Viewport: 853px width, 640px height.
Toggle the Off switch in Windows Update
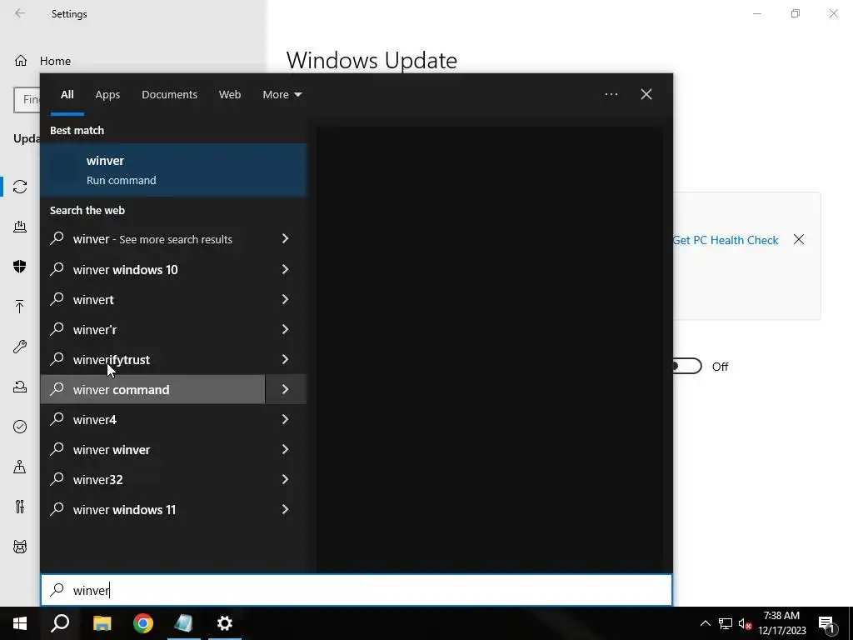tap(686, 367)
